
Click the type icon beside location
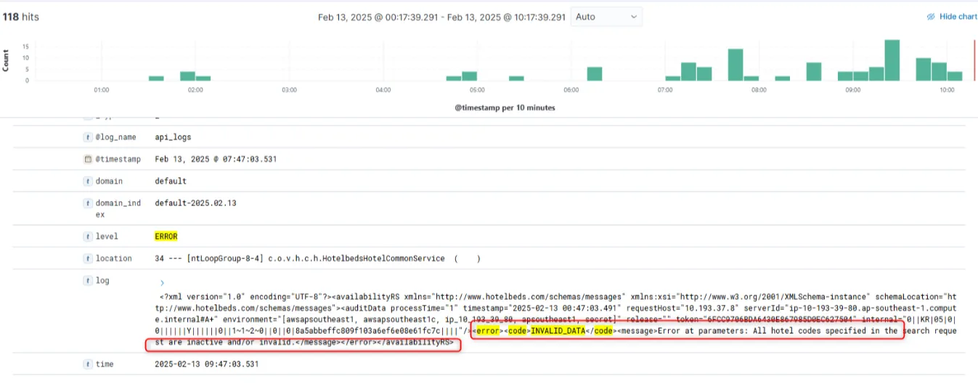click(88, 258)
